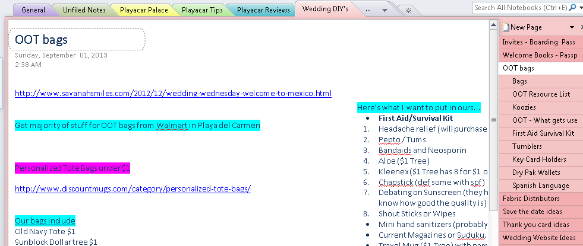Click the 'First Aid/Survival Kit' bullet

[x=415, y=119]
